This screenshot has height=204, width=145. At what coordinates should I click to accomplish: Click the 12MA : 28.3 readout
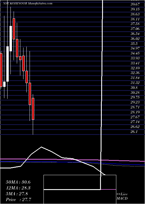[18, 188]
